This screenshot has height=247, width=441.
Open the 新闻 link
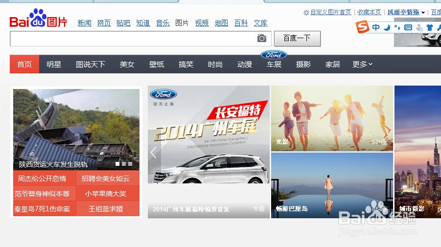coord(84,23)
